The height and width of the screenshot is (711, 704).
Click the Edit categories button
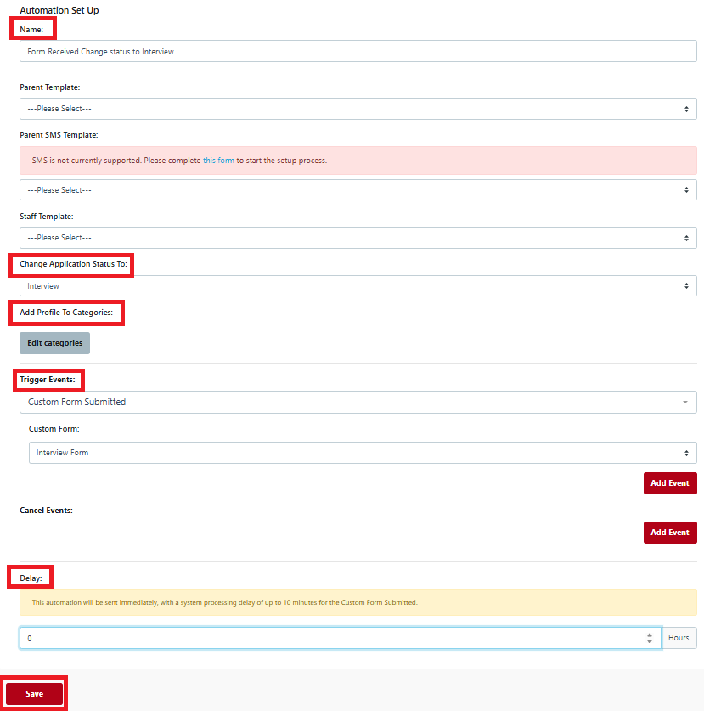[54, 342]
